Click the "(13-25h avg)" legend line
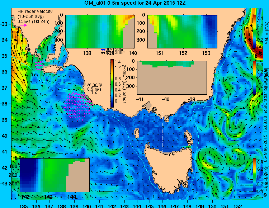This screenshot has width=269, height=208. (x=31, y=16)
